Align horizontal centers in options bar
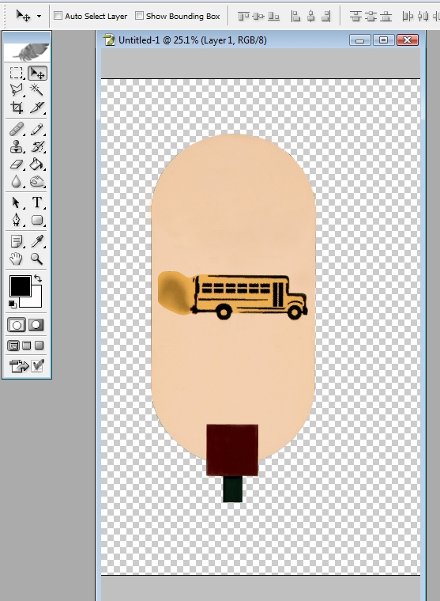This screenshot has height=601, width=440. 311,16
